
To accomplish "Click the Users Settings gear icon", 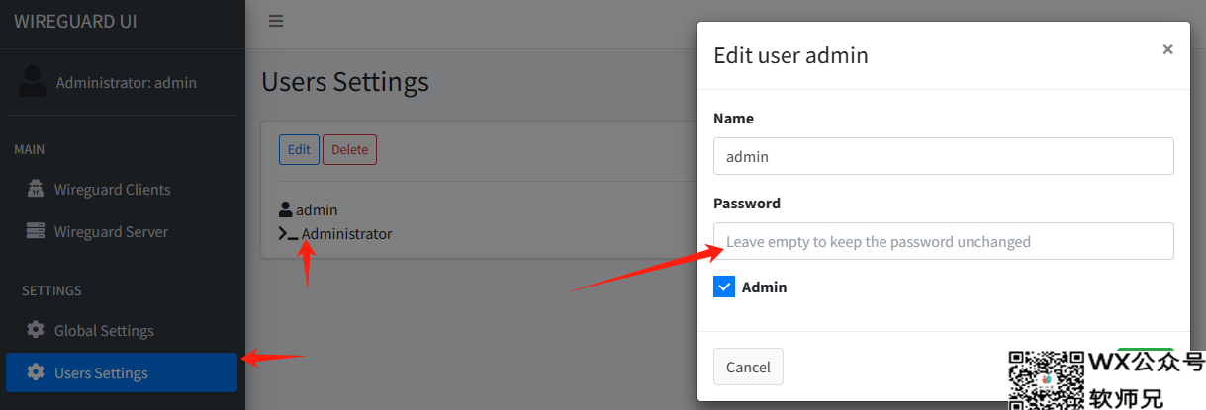I will tap(36, 372).
